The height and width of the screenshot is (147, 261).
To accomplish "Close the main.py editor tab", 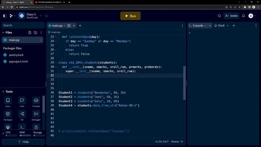I will tap(74, 26).
